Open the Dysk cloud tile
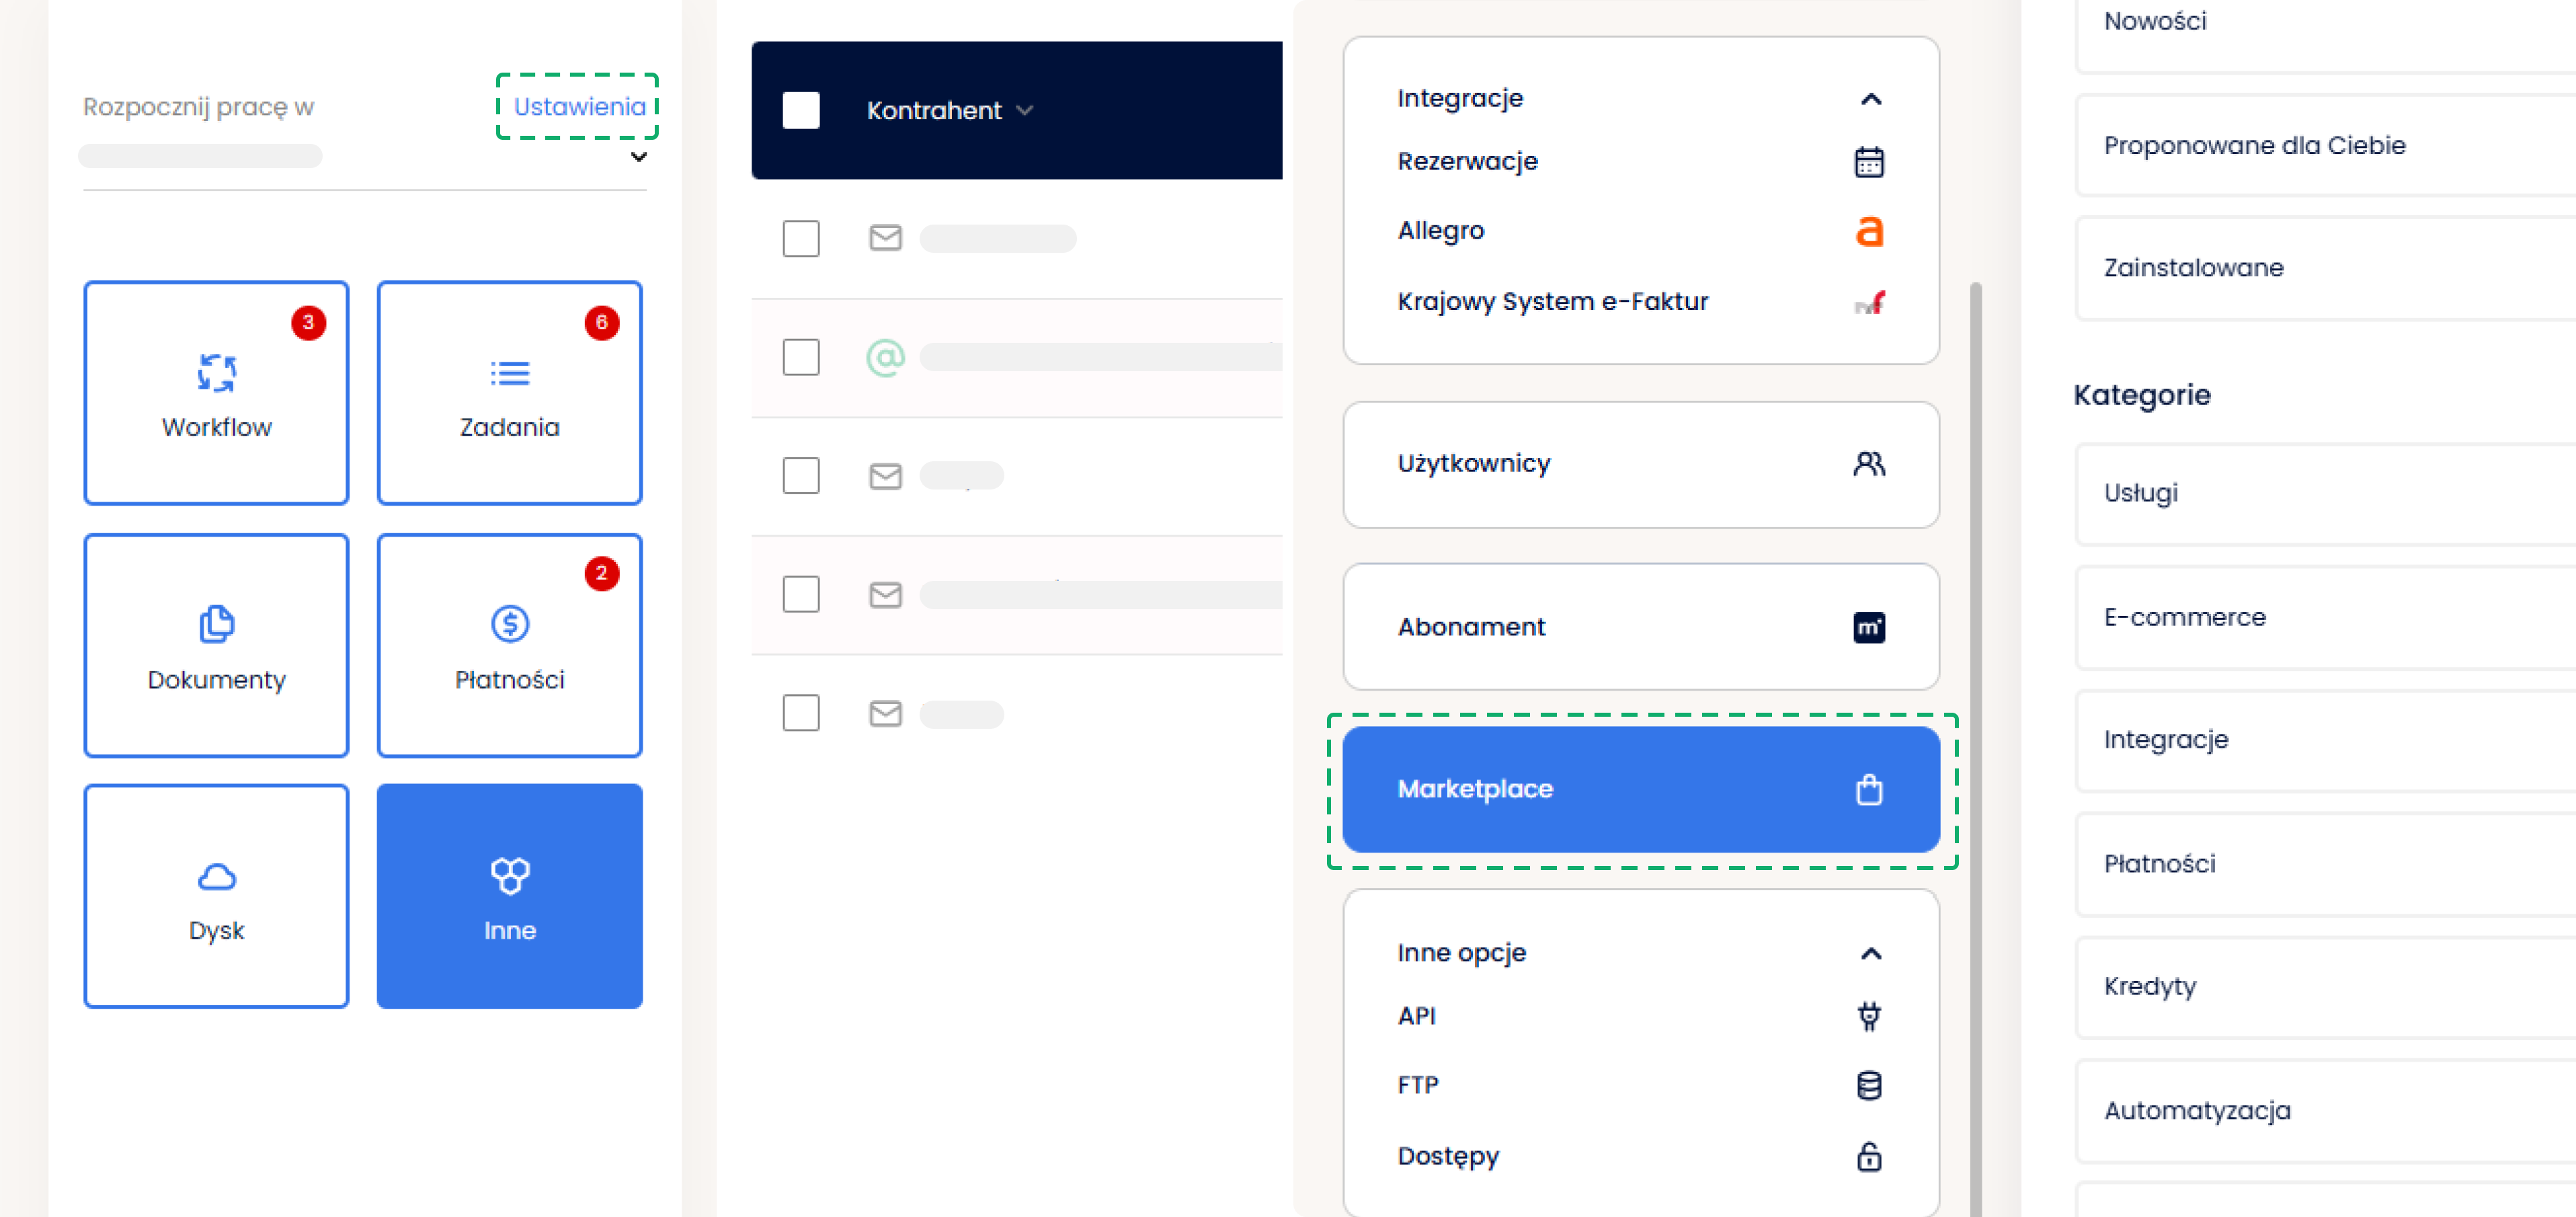2576x1217 pixels. pyautogui.click(x=216, y=896)
